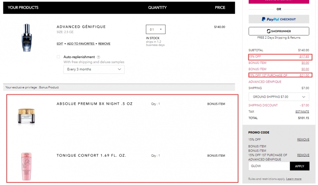
Task: Open the quantity 01 dropdown
Action: [156, 29]
